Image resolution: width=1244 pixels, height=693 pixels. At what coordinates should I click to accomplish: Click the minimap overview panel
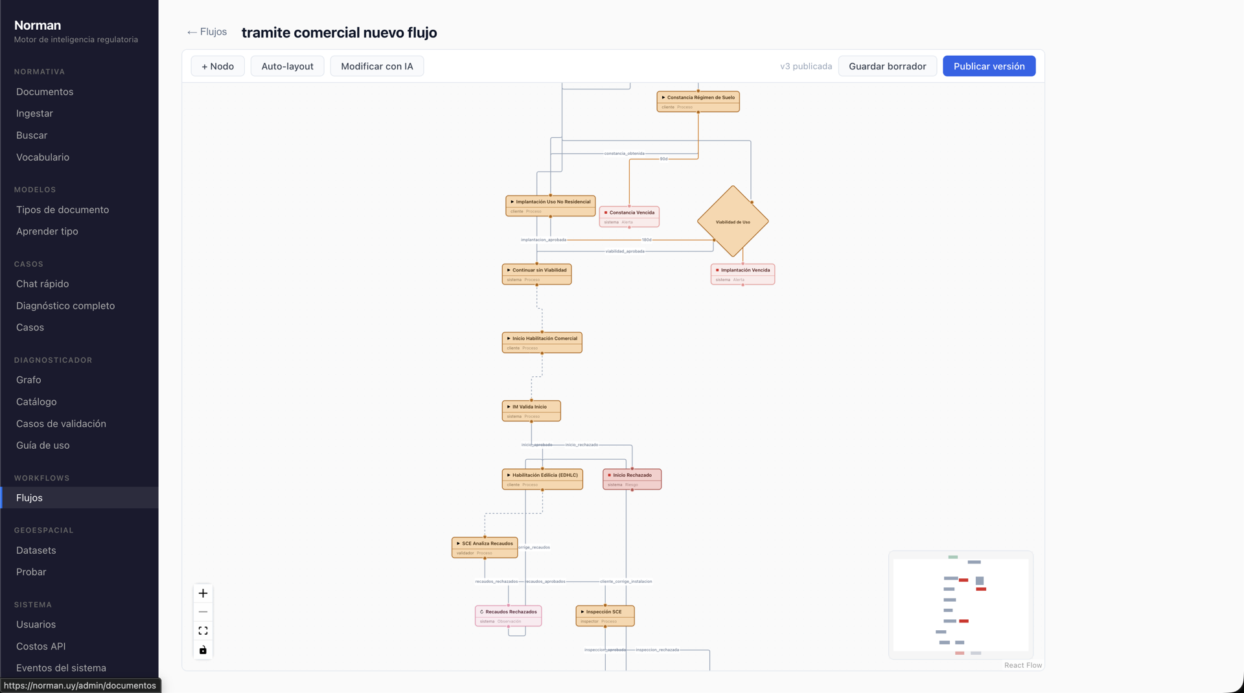(960, 605)
